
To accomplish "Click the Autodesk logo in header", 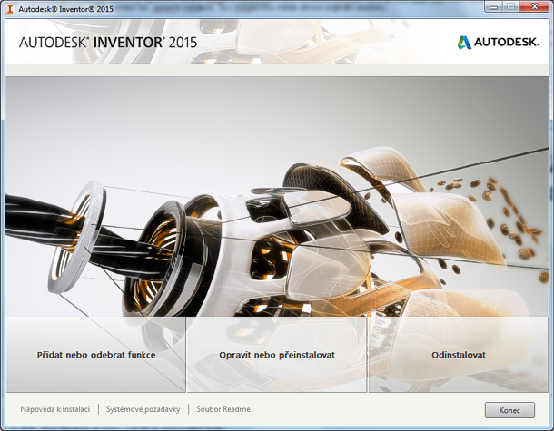I will (499, 43).
